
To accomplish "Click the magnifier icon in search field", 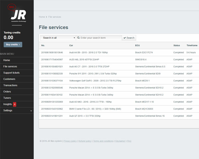I will point(79,38).
